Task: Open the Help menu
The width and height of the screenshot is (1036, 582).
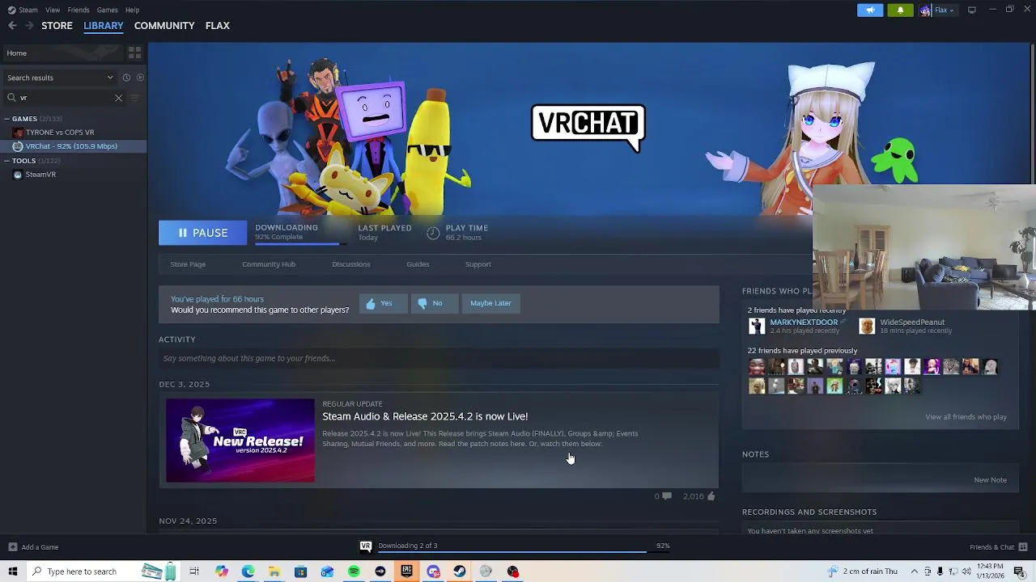Action: (x=132, y=10)
